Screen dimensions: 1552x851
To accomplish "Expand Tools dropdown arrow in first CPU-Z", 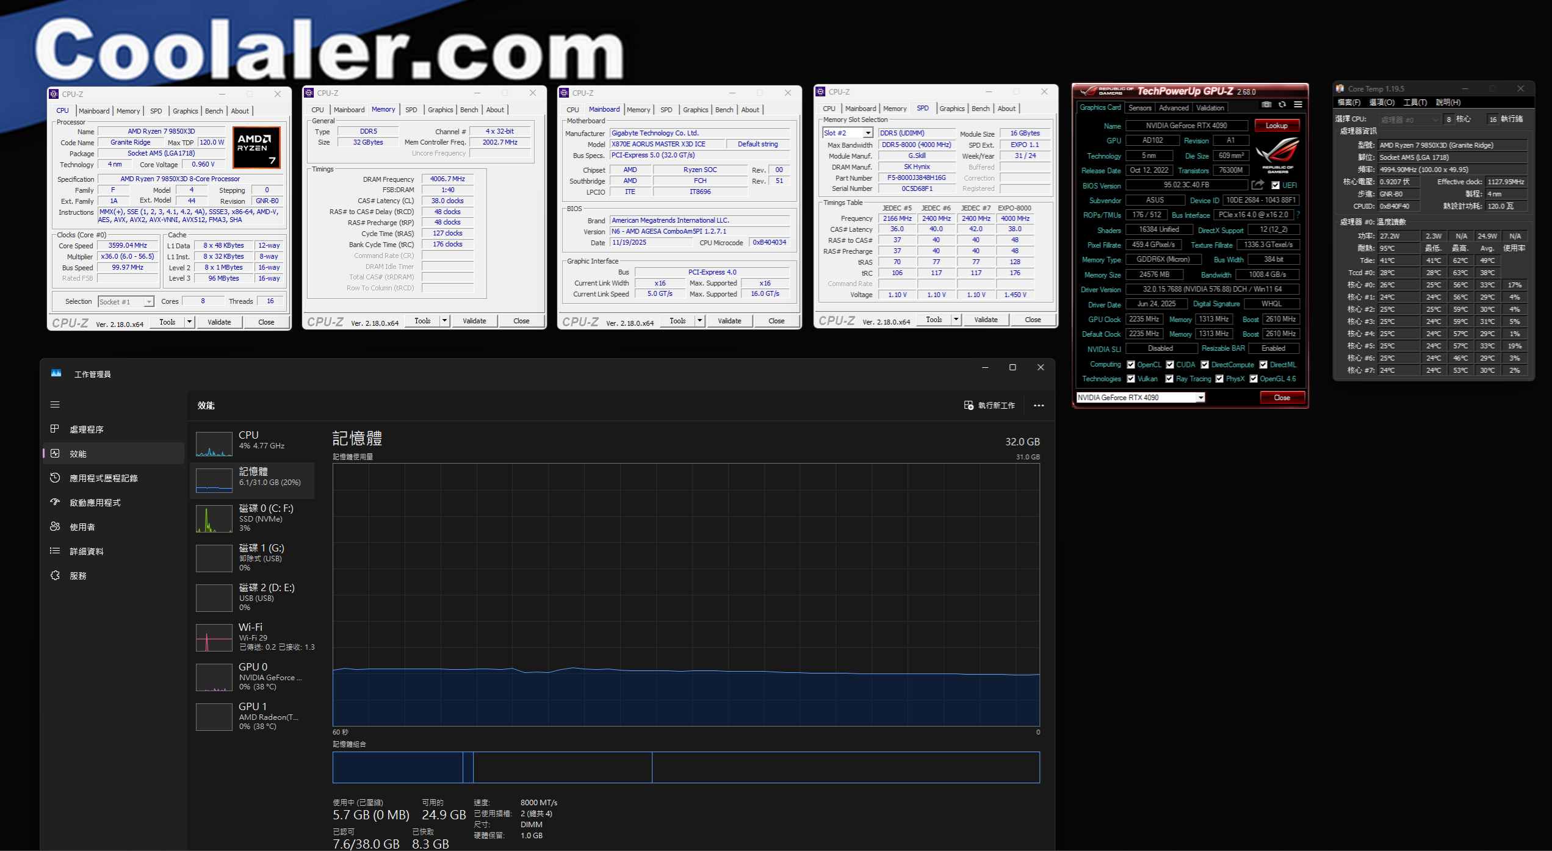I will pos(189,322).
